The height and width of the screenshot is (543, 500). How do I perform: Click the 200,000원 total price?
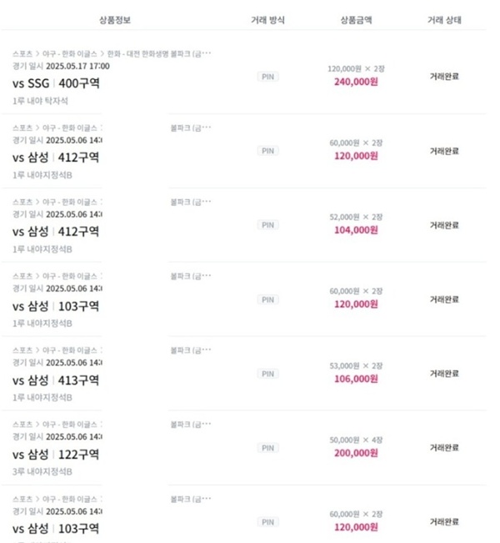356,453
